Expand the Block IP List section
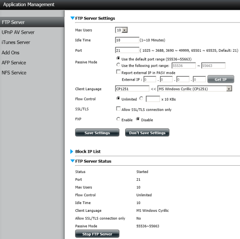The height and width of the screenshot is (239, 240). (x=72, y=151)
